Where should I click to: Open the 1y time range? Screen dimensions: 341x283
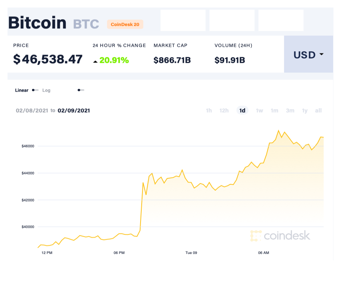pos(304,110)
